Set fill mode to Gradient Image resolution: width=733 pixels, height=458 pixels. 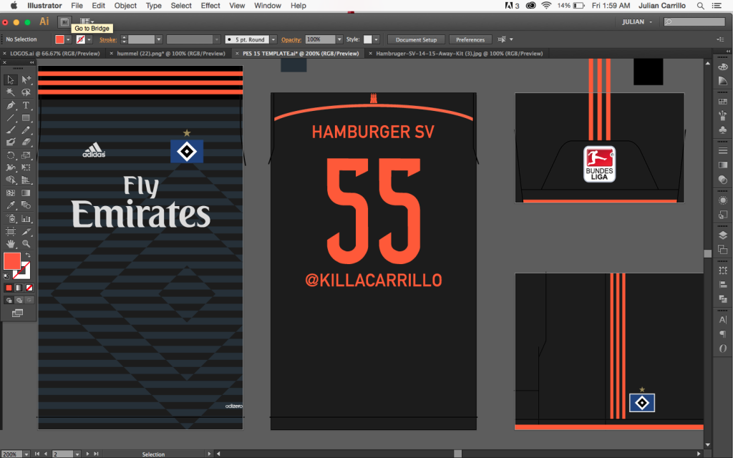tap(19, 288)
